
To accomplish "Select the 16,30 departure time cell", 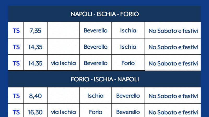I will click(35, 112).
